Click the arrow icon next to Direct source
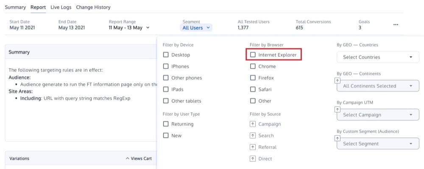Image resolution: width=424 pixels, height=169 pixels. (x=253, y=159)
